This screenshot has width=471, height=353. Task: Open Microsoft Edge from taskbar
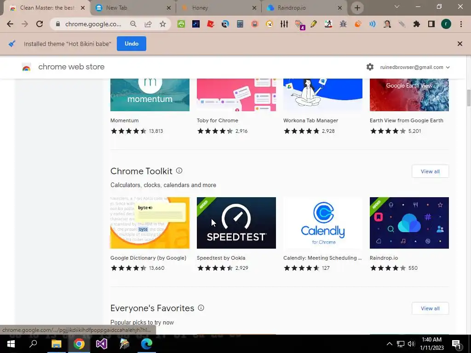pyautogui.click(x=147, y=344)
